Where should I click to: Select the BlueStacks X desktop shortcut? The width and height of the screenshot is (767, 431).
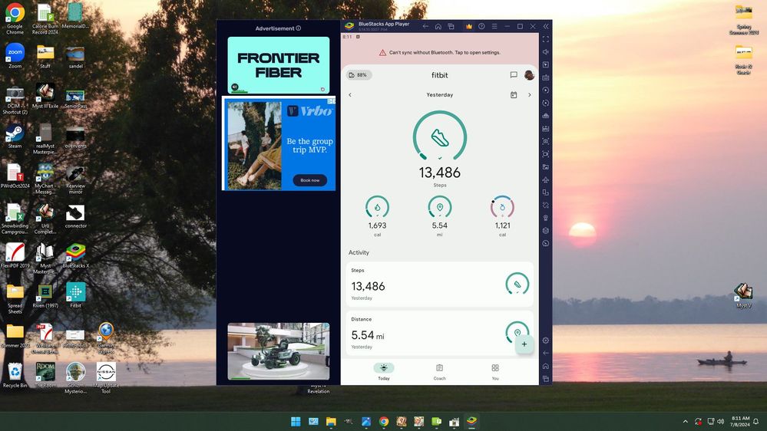coord(75,255)
